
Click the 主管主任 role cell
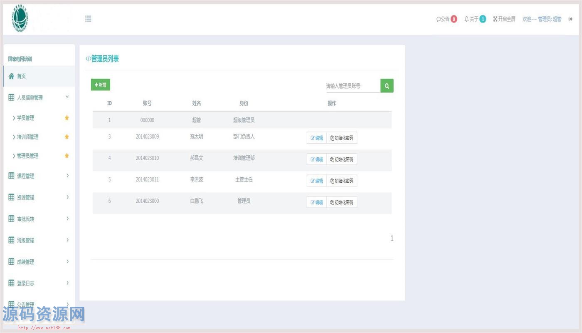click(244, 180)
